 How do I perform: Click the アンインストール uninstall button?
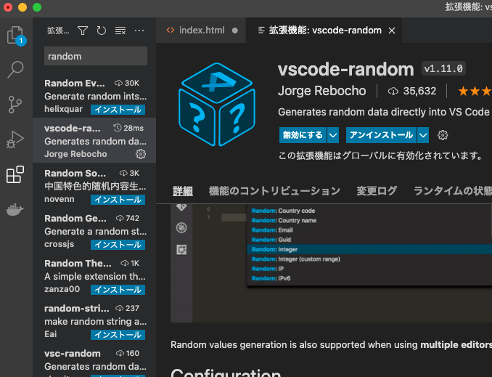click(381, 135)
